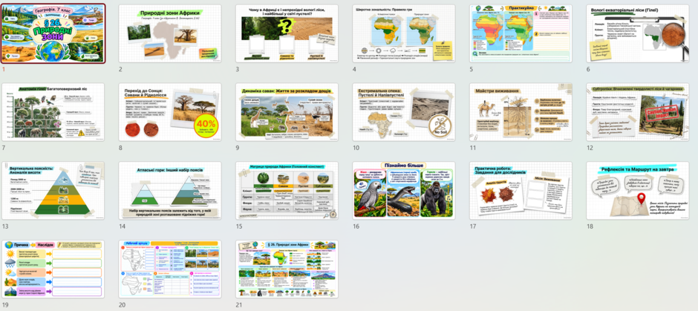
Task: Select slide 10 'Екстремальна спека: Пустелі й Напівпустелі'
Action: coord(404,112)
